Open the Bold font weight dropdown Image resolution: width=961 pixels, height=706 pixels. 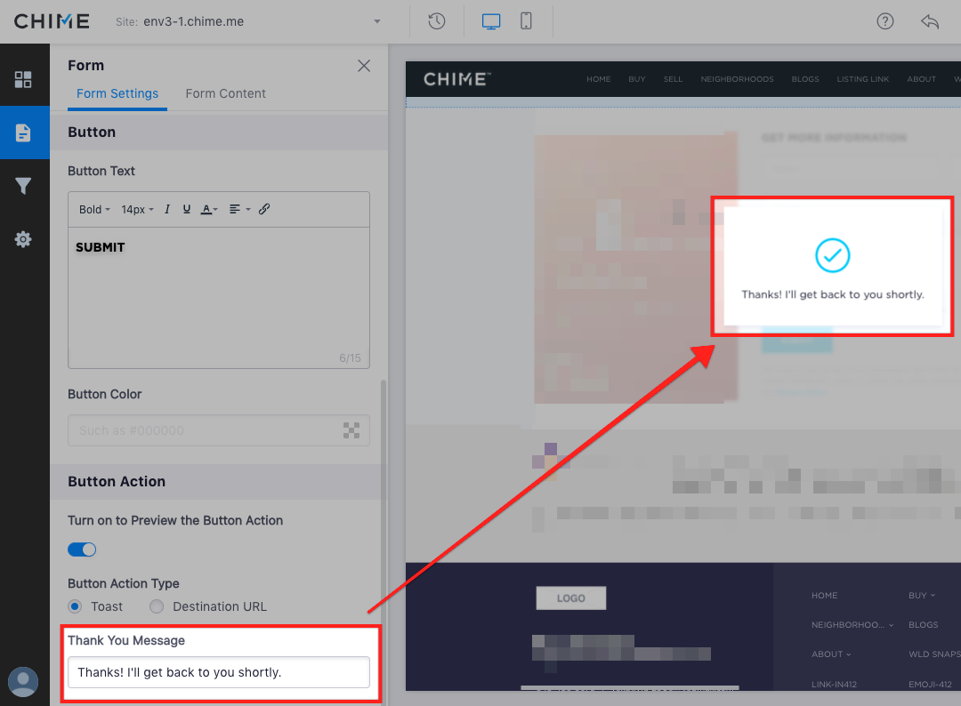[x=94, y=210]
